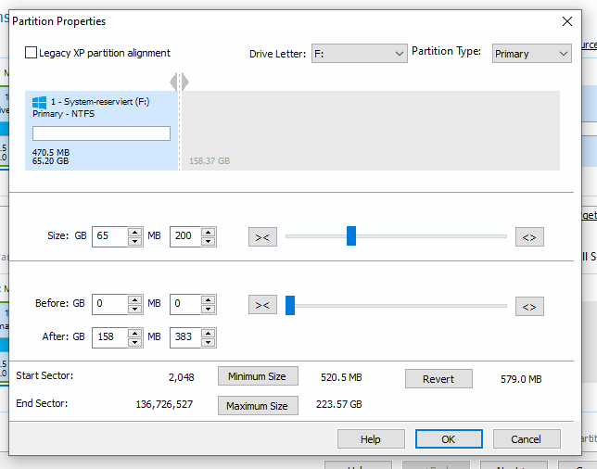Click the Start Sector value 2,048
Screen dimensions: 597x469
182,377
